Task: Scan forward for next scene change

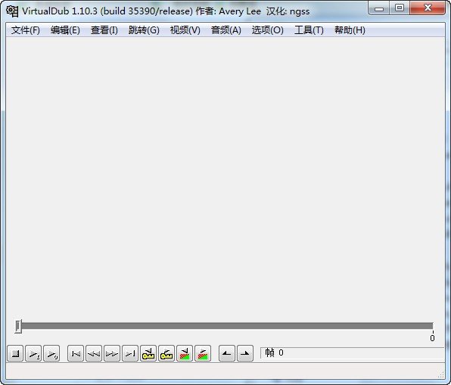Action: [x=203, y=353]
